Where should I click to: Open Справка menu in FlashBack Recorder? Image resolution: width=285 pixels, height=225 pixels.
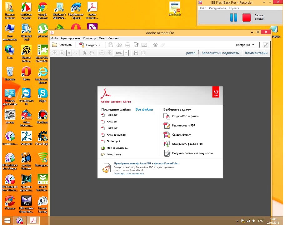pos(234,8)
